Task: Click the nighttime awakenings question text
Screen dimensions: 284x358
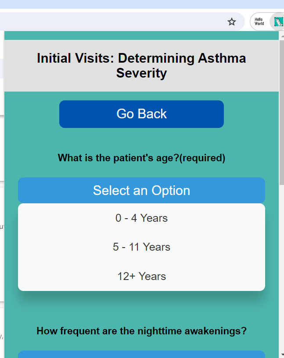Action: (x=141, y=331)
